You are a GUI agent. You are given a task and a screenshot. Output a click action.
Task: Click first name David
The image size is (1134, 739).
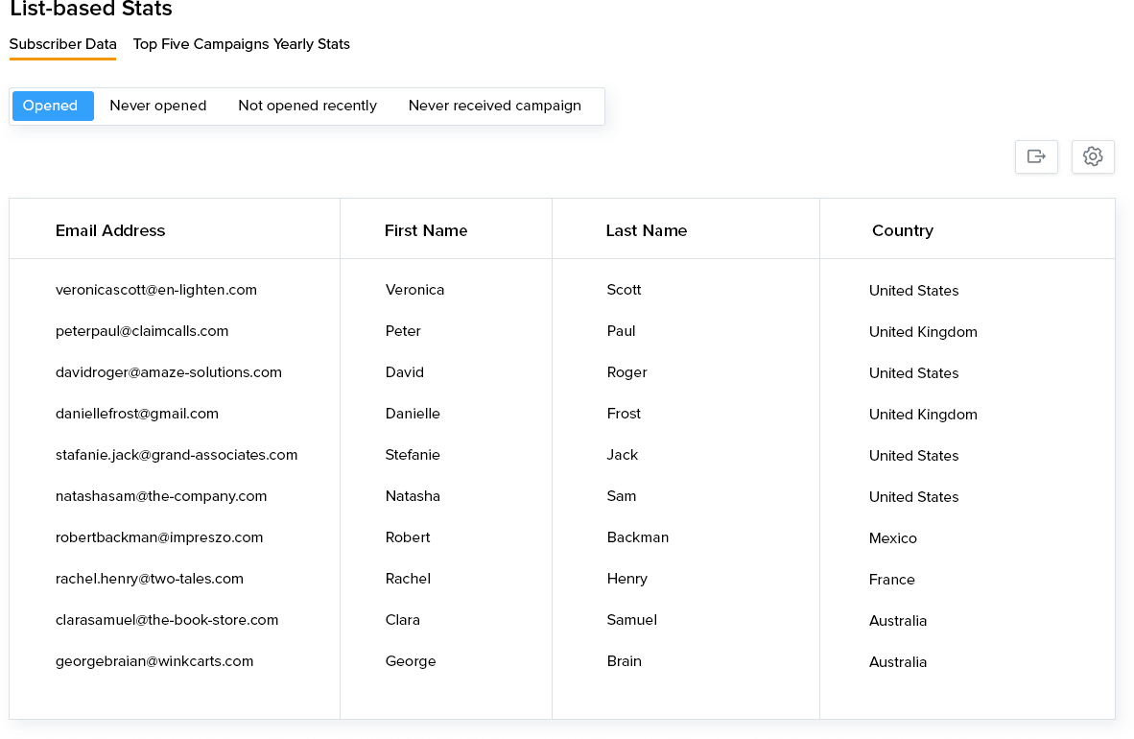(x=404, y=372)
